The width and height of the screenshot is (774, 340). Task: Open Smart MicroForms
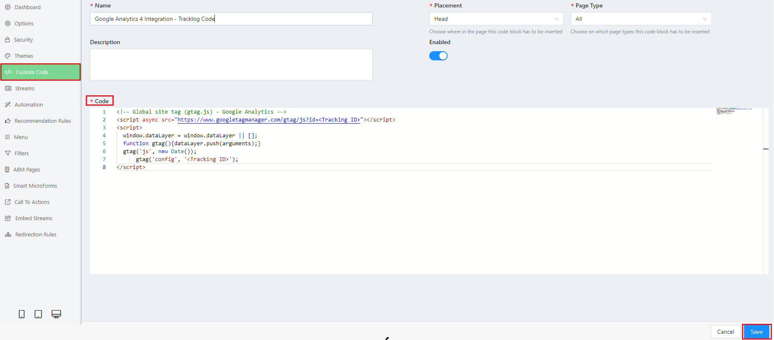(40, 186)
